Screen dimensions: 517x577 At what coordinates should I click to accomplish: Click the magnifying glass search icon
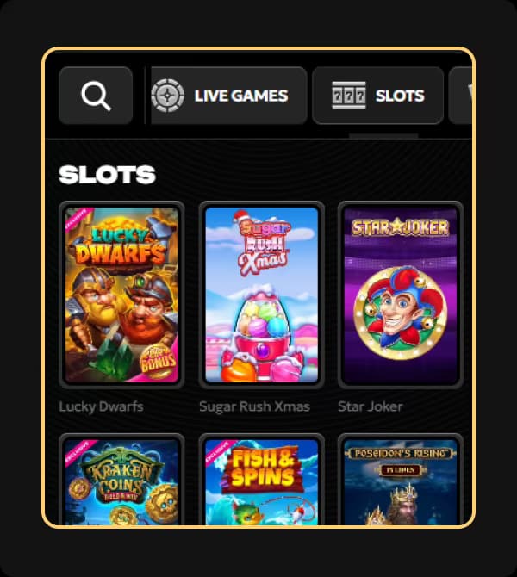click(x=96, y=96)
